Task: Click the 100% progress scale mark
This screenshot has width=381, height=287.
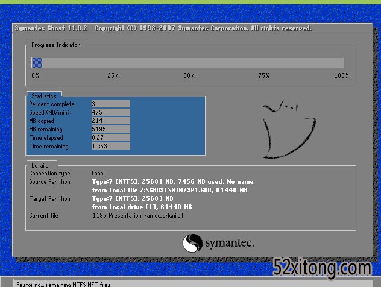Action: coord(342,75)
